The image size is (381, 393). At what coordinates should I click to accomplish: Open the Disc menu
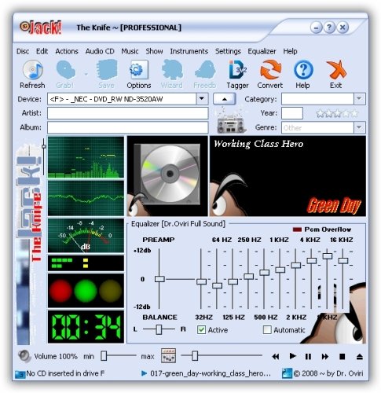point(23,51)
